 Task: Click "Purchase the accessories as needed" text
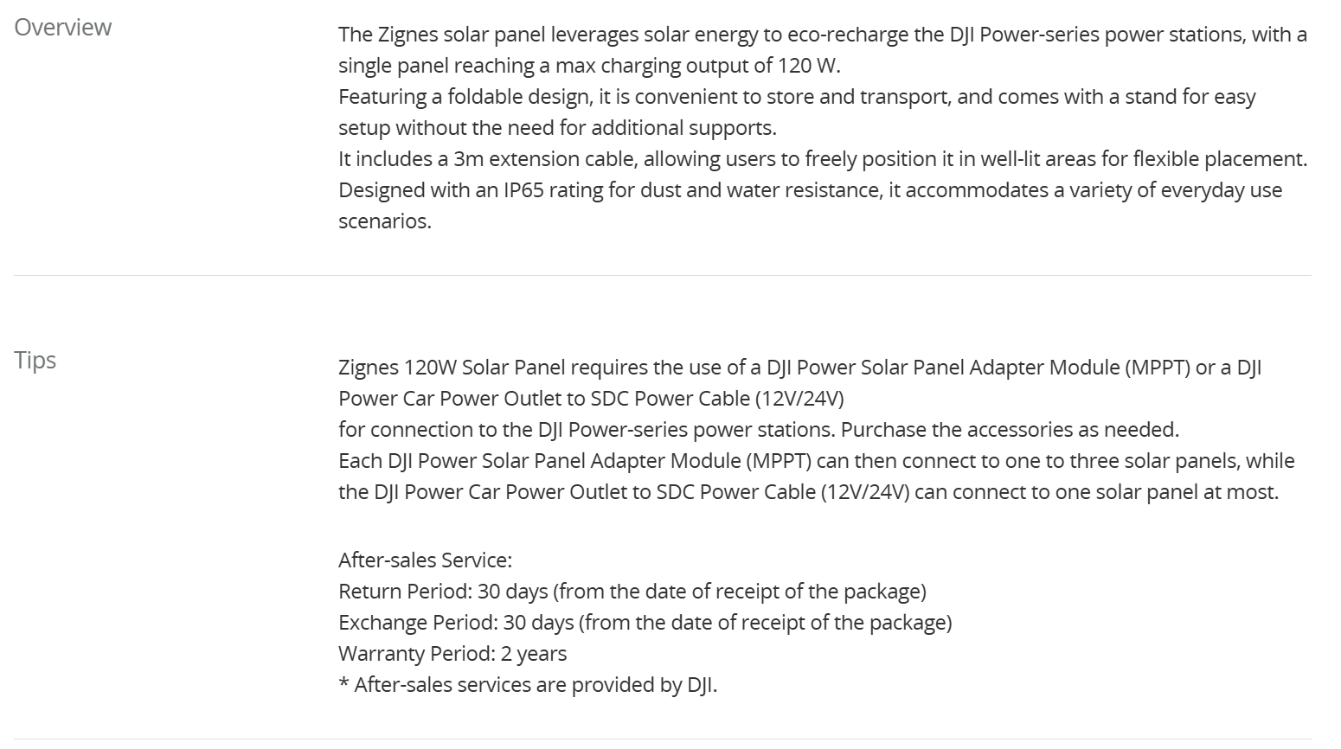(x=1010, y=430)
